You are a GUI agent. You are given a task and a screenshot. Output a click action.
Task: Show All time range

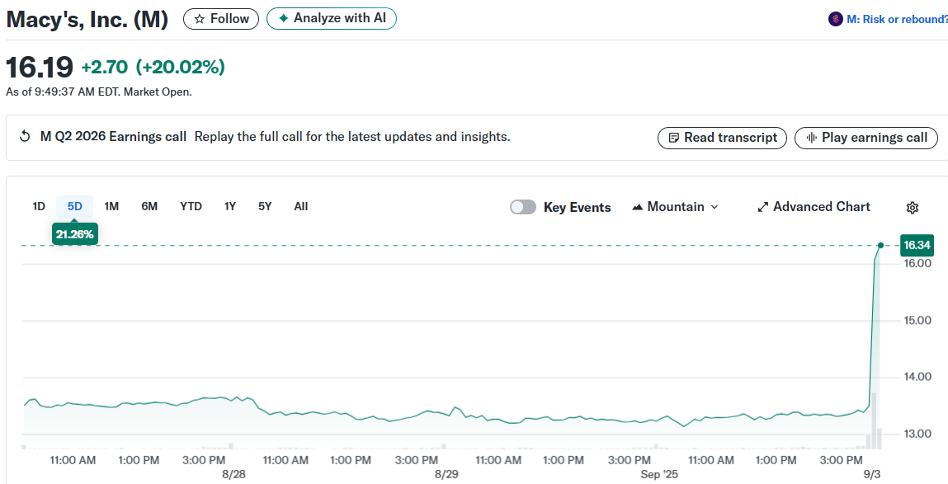[301, 207]
